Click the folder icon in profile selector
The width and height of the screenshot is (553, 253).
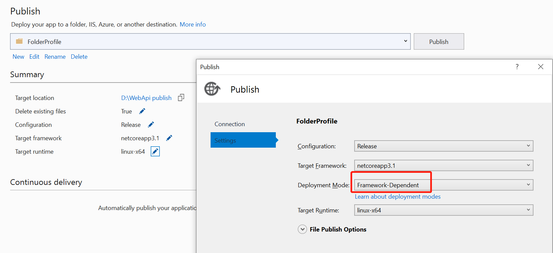point(20,41)
